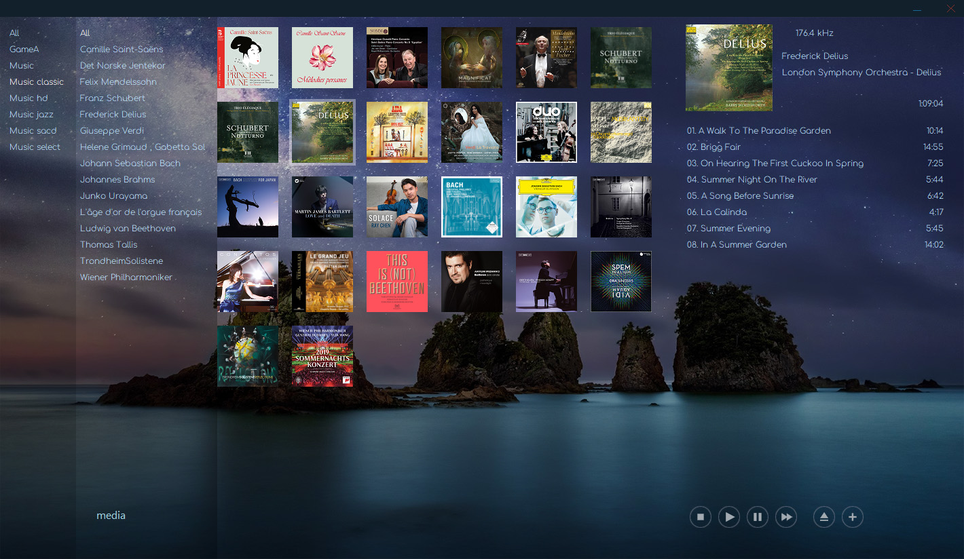Select artist Ludwig van Beethoven

128,229
